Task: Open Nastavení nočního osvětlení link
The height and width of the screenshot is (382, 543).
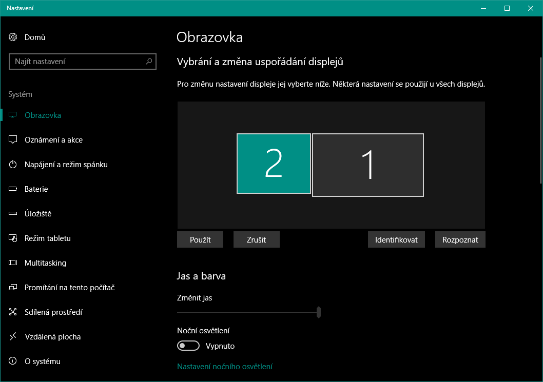Action: point(224,367)
